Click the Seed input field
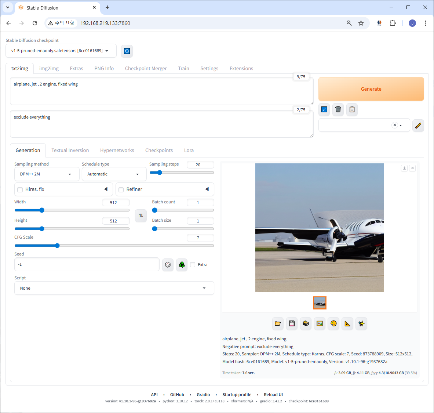Viewport: 434px width, 413px height. pyautogui.click(x=87, y=265)
